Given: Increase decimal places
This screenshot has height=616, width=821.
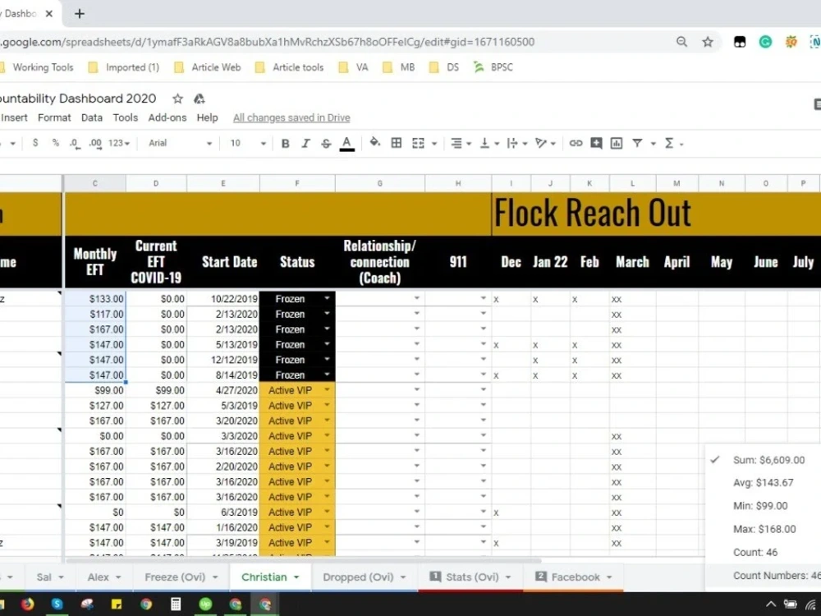Looking at the screenshot, I should tap(95, 144).
